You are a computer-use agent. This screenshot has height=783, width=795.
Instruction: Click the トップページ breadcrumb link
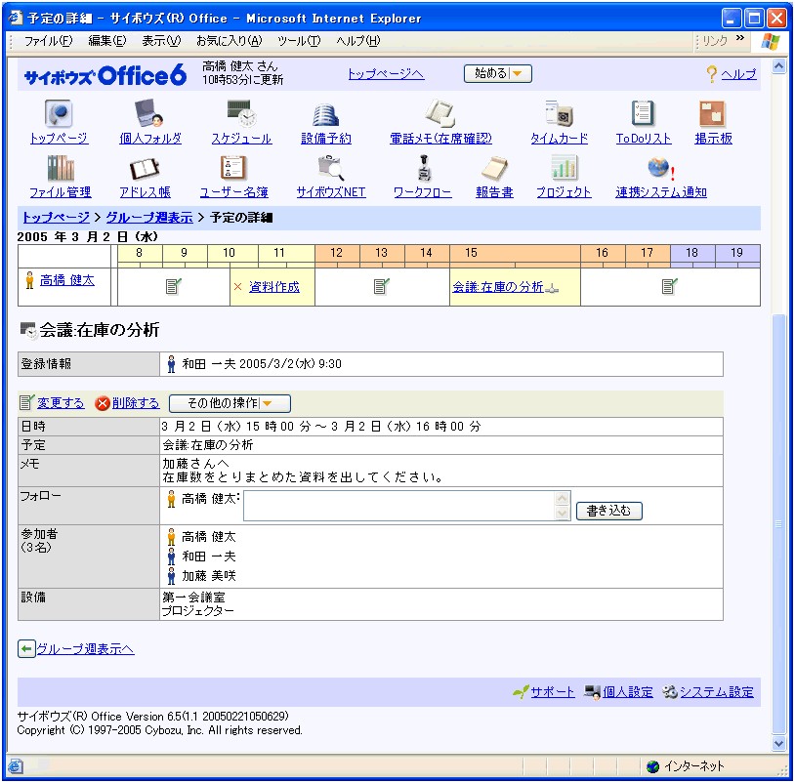click(x=56, y=218)
